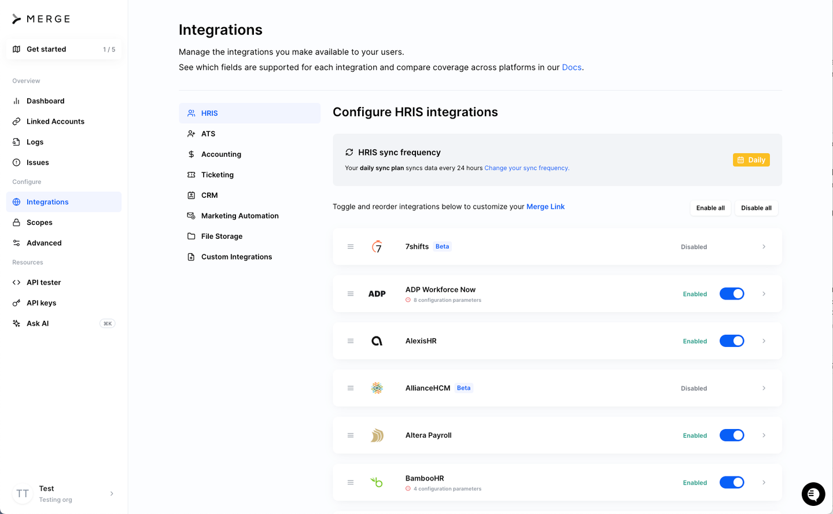833x514 pixels.
Task: Click the 7shifts drag handle icon
Action: pos(351,247)
